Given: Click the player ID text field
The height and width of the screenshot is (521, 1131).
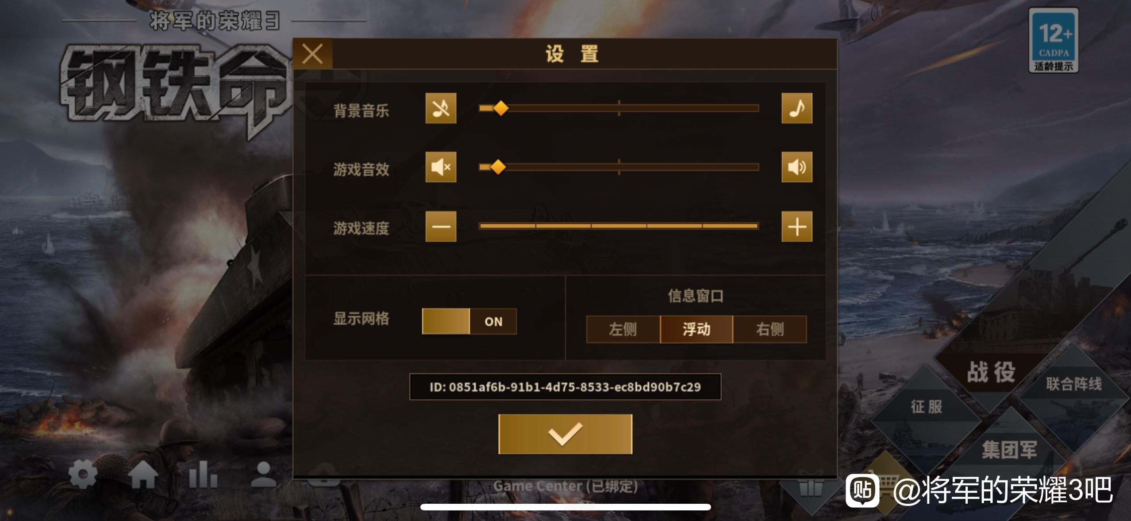Looking at the screenshot, I should pyautogui.click(x=565, y=387).
